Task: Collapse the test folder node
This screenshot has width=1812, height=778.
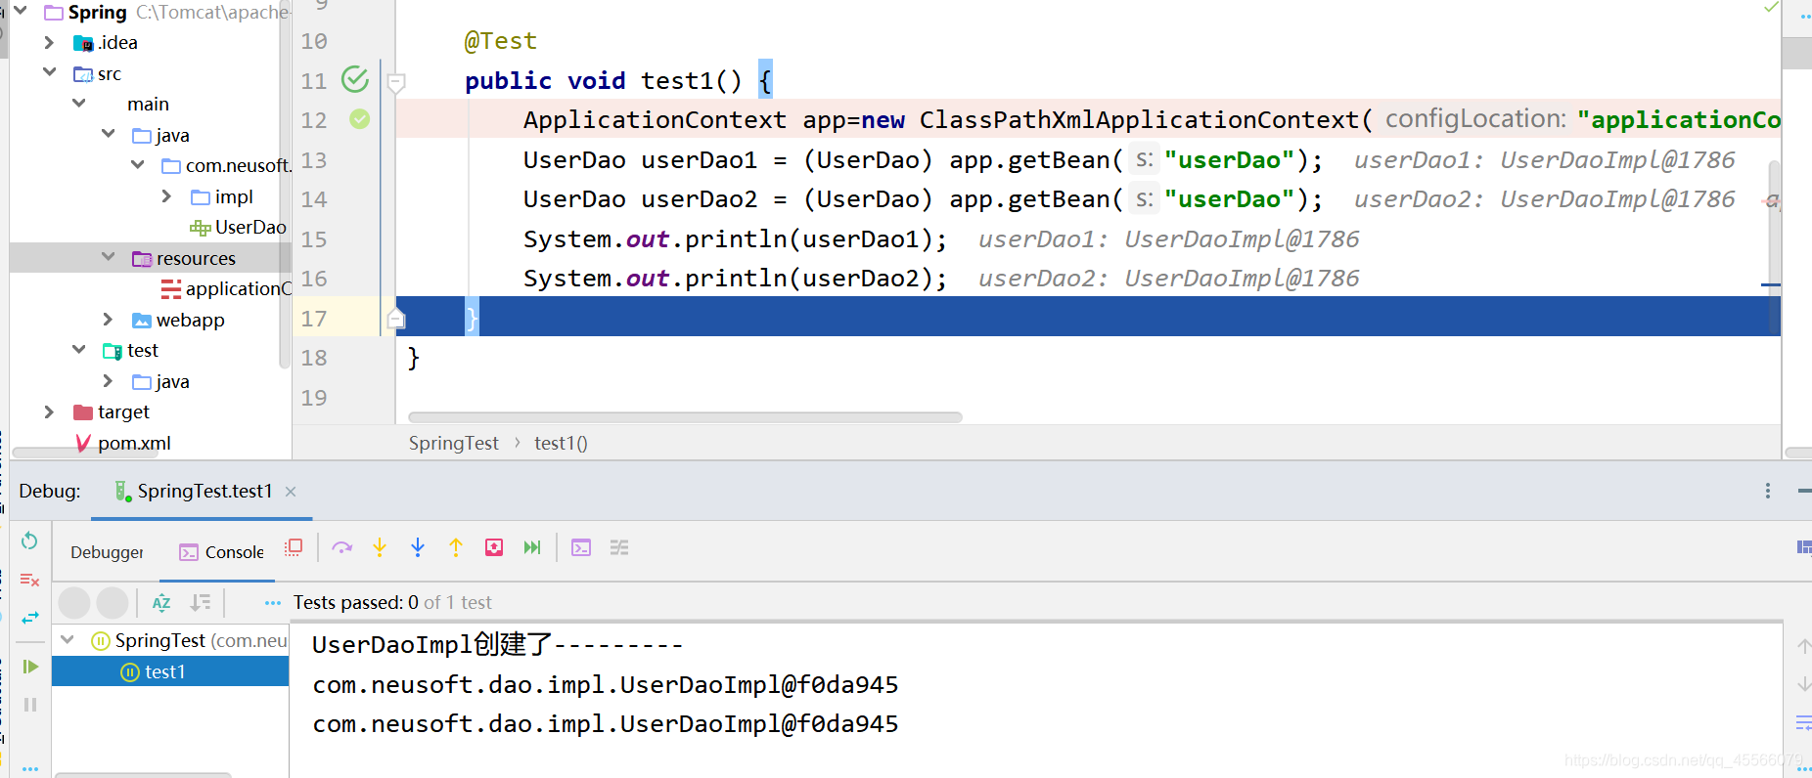Action: [x=78, y=350]
